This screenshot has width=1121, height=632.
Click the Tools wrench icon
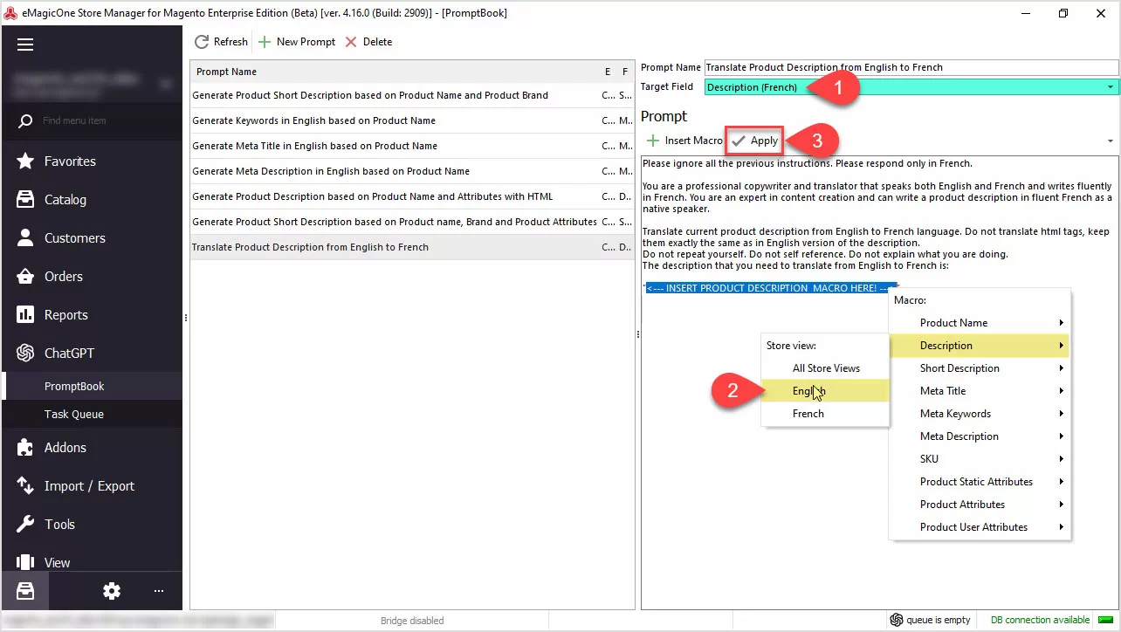(25, 525)
